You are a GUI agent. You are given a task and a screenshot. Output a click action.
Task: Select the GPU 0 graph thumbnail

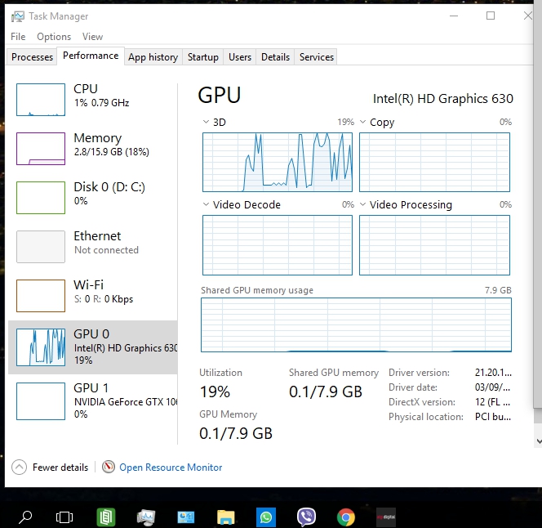pos(41,347)
